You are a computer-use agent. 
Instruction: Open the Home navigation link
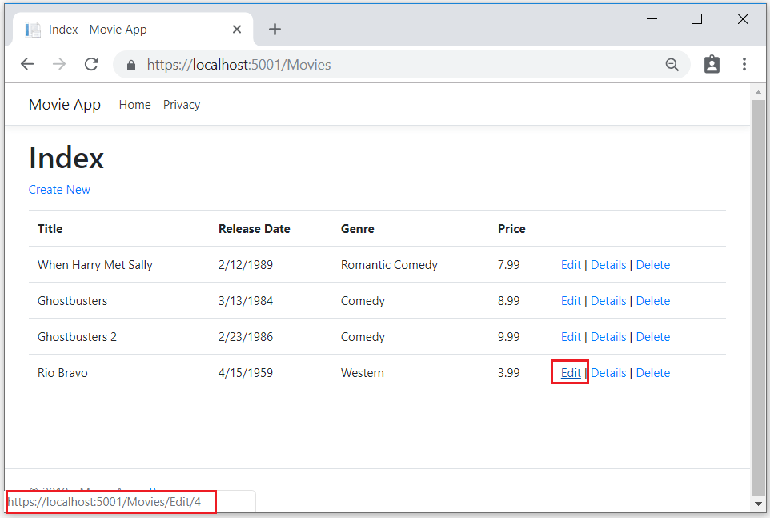point(134,105)
